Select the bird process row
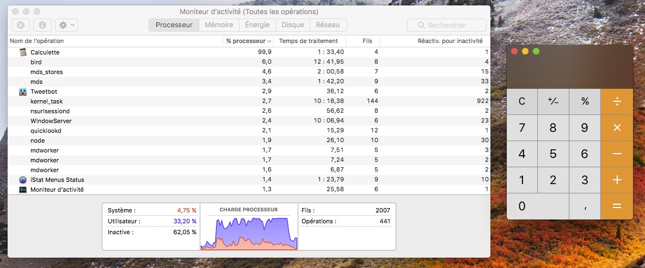Viewport: 645px width, 268px height. 249,62
